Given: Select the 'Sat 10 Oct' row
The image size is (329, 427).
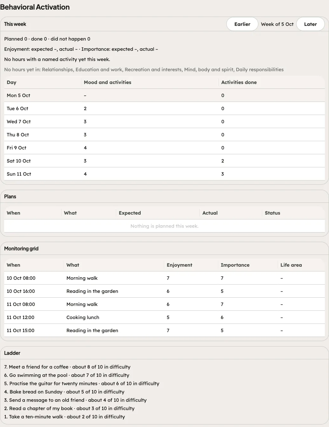Looking at the screenshot, I should point(164,161).
